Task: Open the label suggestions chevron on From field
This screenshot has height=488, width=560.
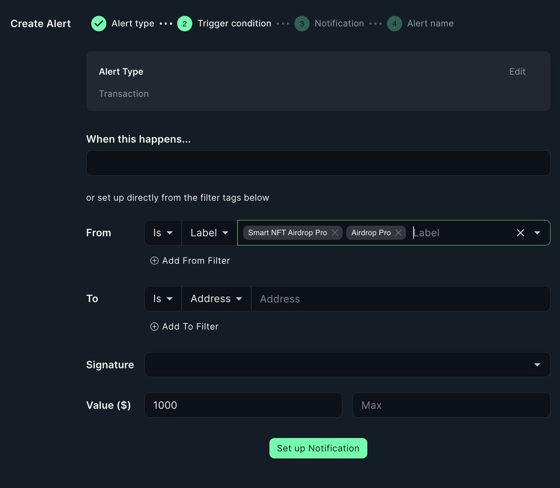Action: click(537, 232)
